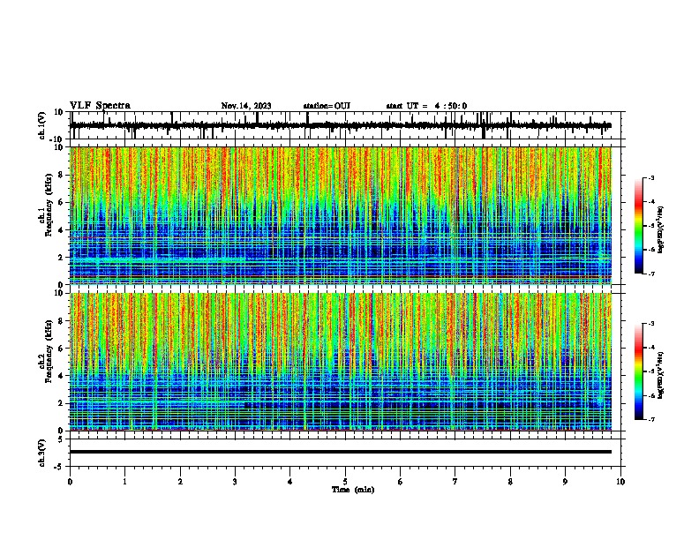Image resolution: width=699 pixels, height=540 pixels.
Task: Click the time axis tick label "1"
Action: (124, 482)
